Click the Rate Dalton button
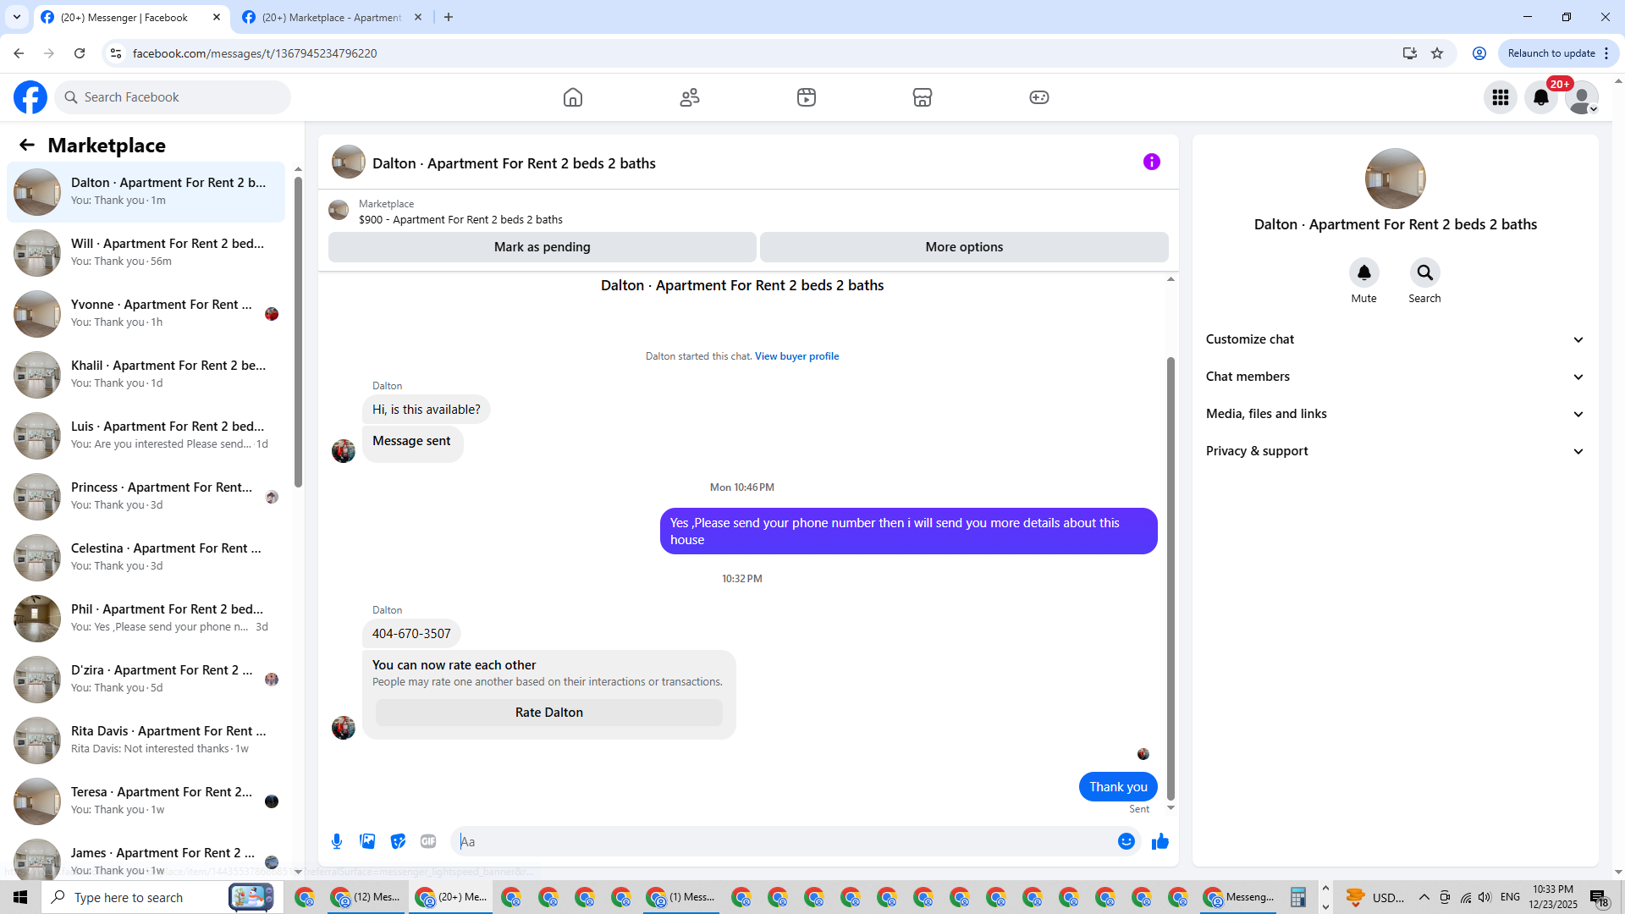1625x914 pixels. [x=548, y=713]
